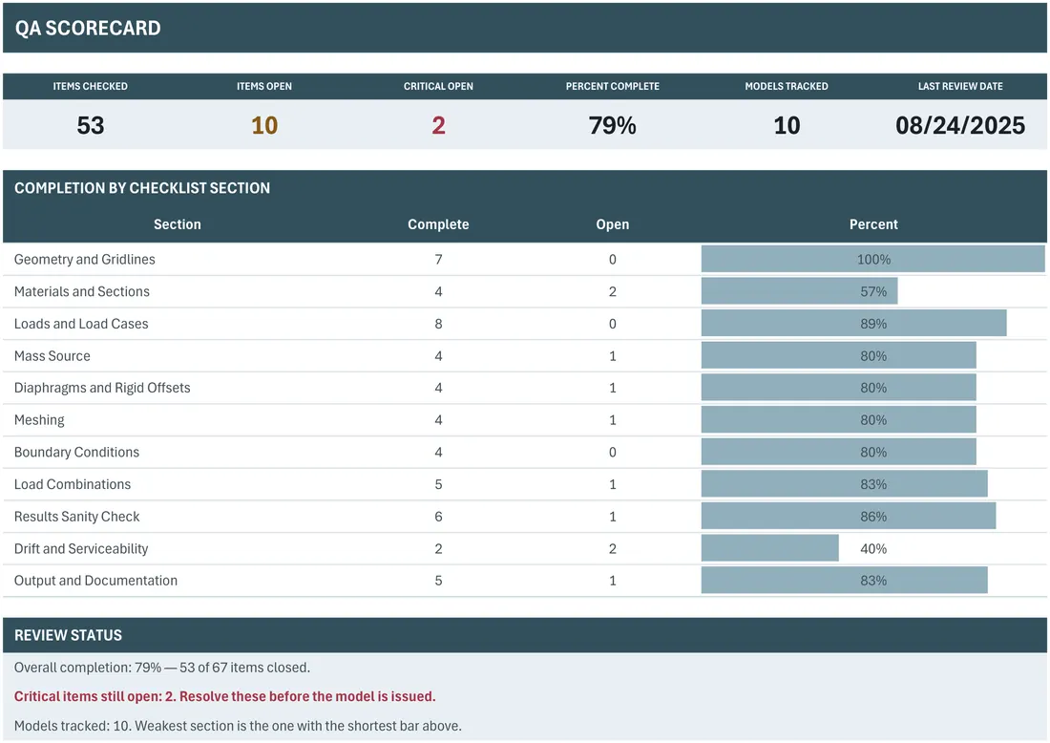Click the Drift and Serviceability label

[81, 549]
